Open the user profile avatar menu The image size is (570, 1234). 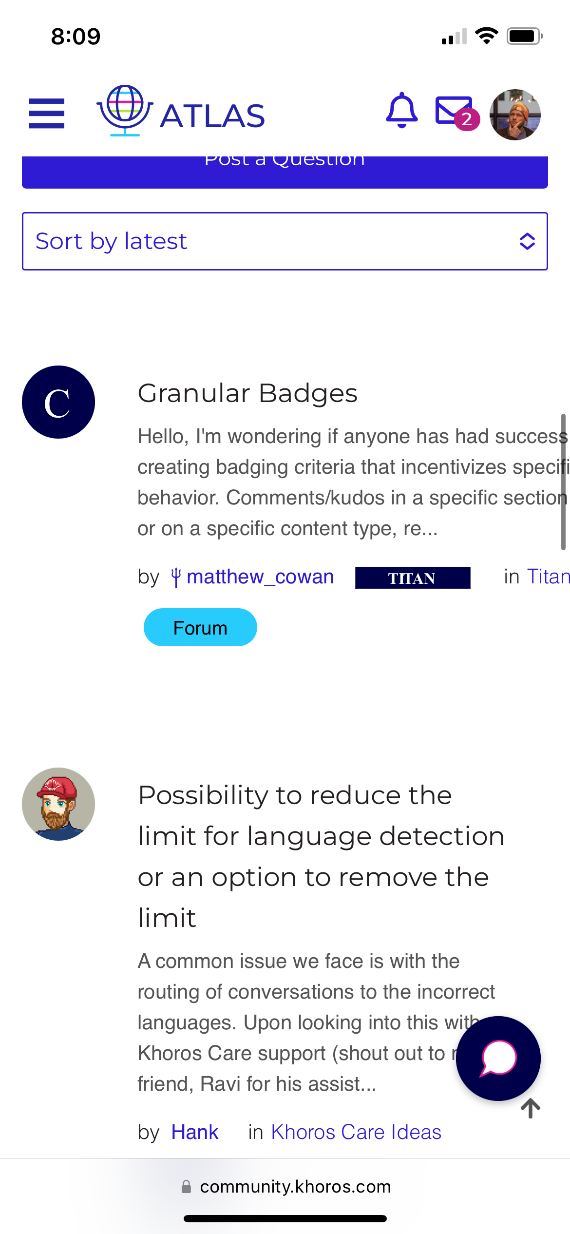coord(515,115)
